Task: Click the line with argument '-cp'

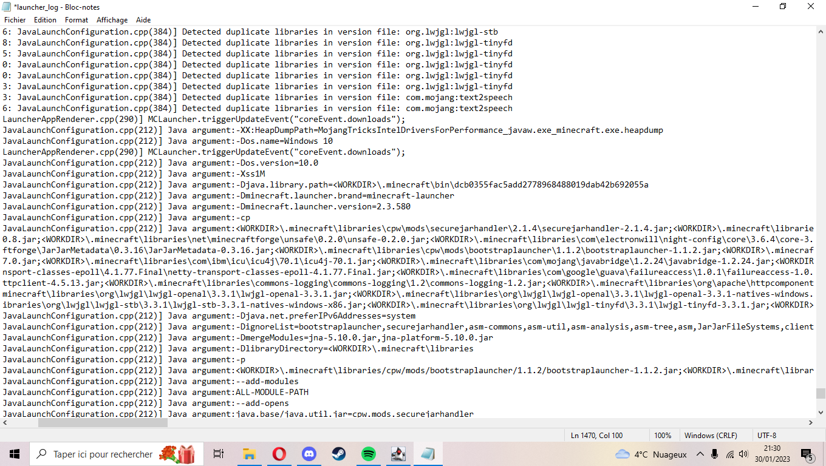Action: point(126,217)
